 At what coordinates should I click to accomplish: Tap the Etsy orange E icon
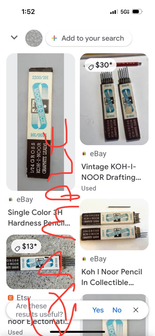tap(11, 298)
